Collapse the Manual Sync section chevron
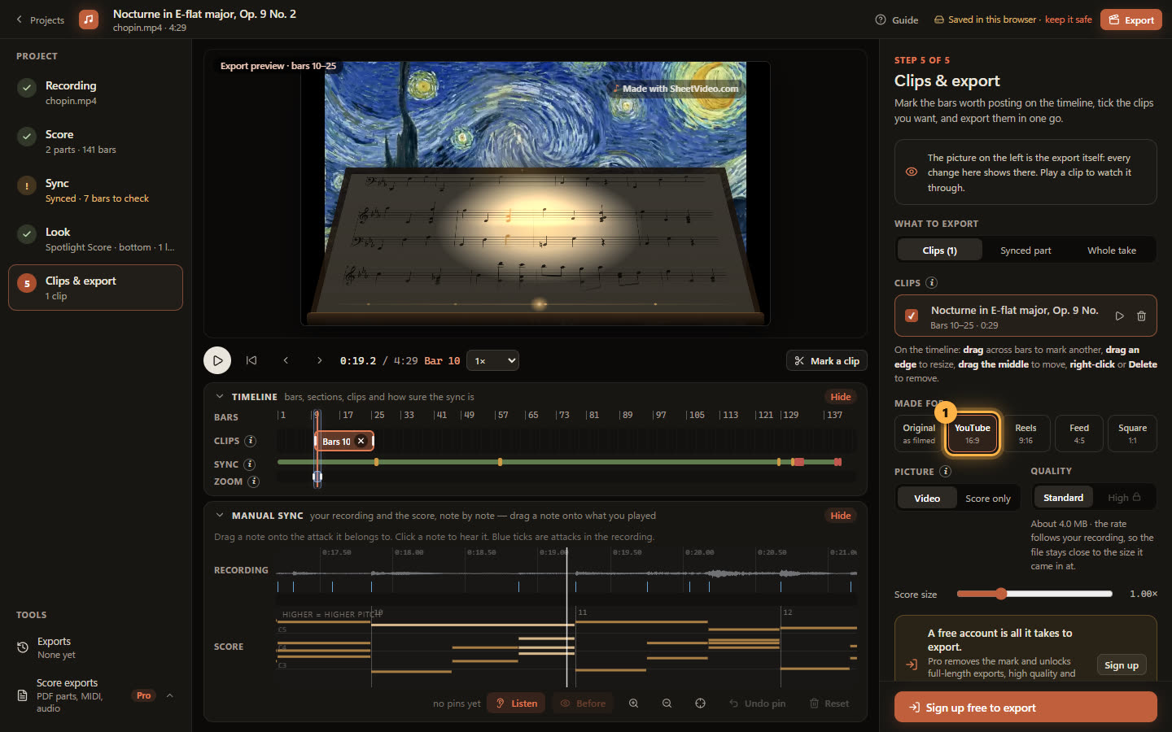1172x732 pixels. 220,516
